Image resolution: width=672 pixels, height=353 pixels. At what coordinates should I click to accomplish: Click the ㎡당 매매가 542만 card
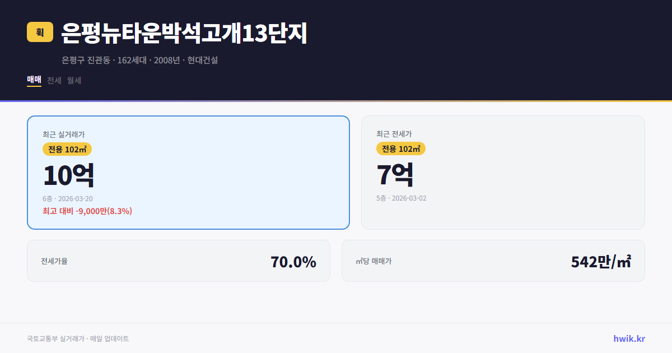click(x=493, y=261)
